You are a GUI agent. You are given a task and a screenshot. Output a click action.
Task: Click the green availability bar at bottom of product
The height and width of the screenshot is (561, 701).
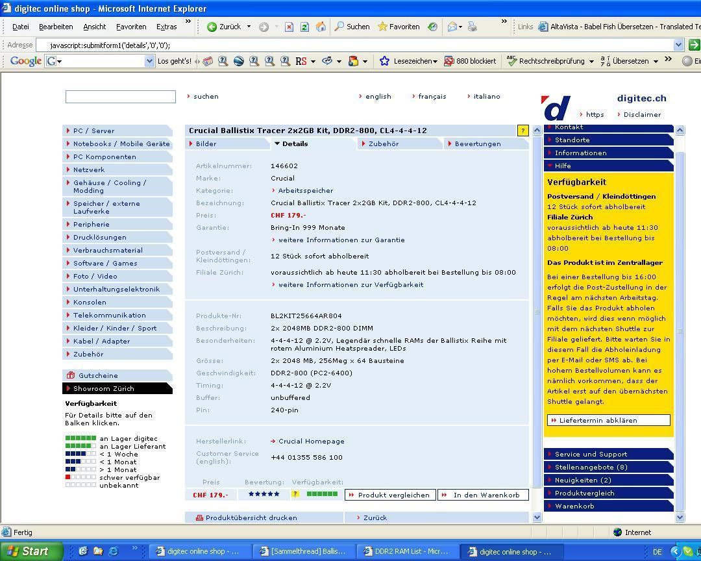coord(322,494)
